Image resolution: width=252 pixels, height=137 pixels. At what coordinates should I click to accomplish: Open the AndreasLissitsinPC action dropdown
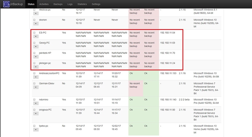tap(36, 77)
